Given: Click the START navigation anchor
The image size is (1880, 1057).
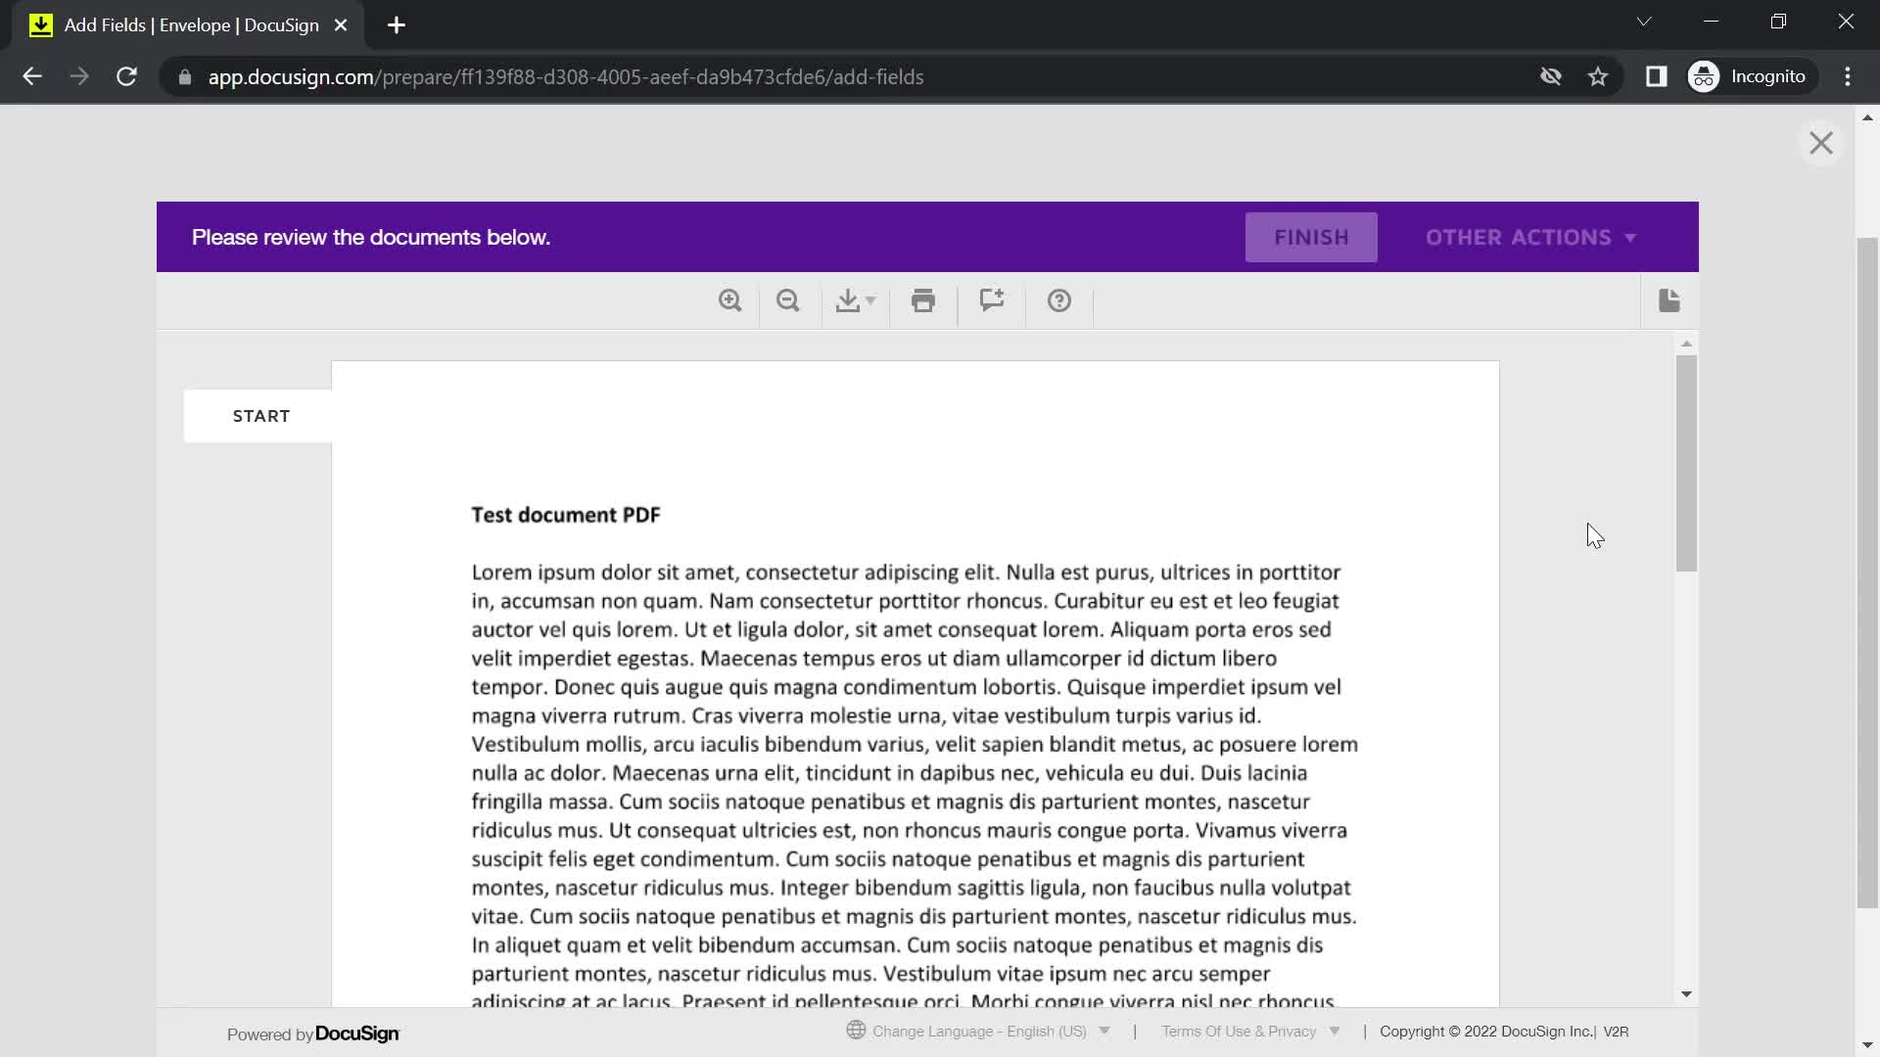Looking at the screenshot, I should tap(262, 416).
